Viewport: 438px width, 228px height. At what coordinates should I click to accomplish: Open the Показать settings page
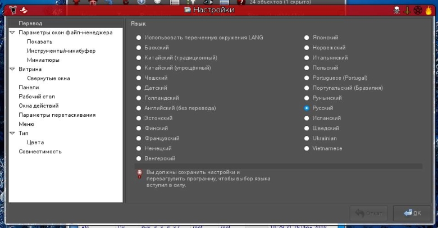point(40,42)
